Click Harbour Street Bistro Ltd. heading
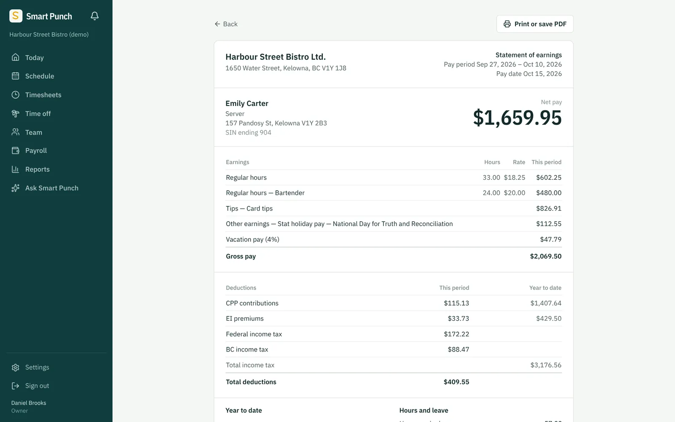Image resolution: width=675 pixels, height=422 pixels. (275, 57)
